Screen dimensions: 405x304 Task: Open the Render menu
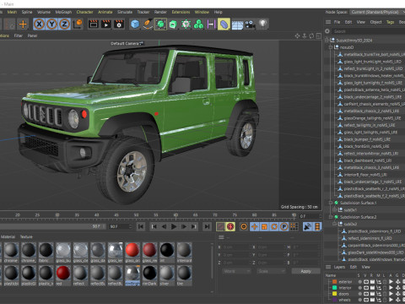click(x=160, y=12)
